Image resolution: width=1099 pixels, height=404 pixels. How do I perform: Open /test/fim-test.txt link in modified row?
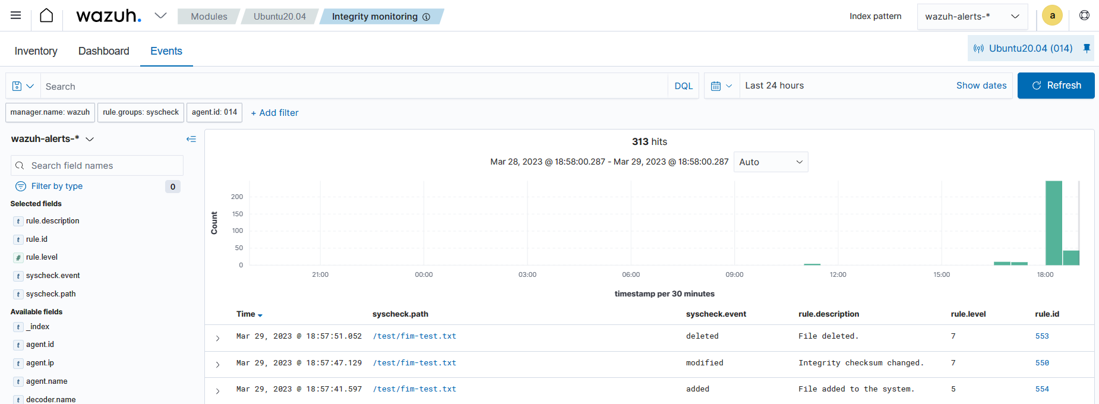coord(415,363)
